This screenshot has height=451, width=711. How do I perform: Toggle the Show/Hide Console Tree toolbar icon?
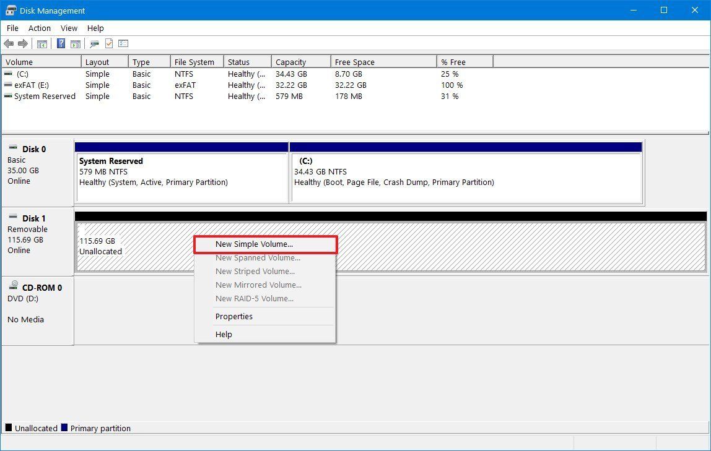pyautogui.click(x=41, y=43)
